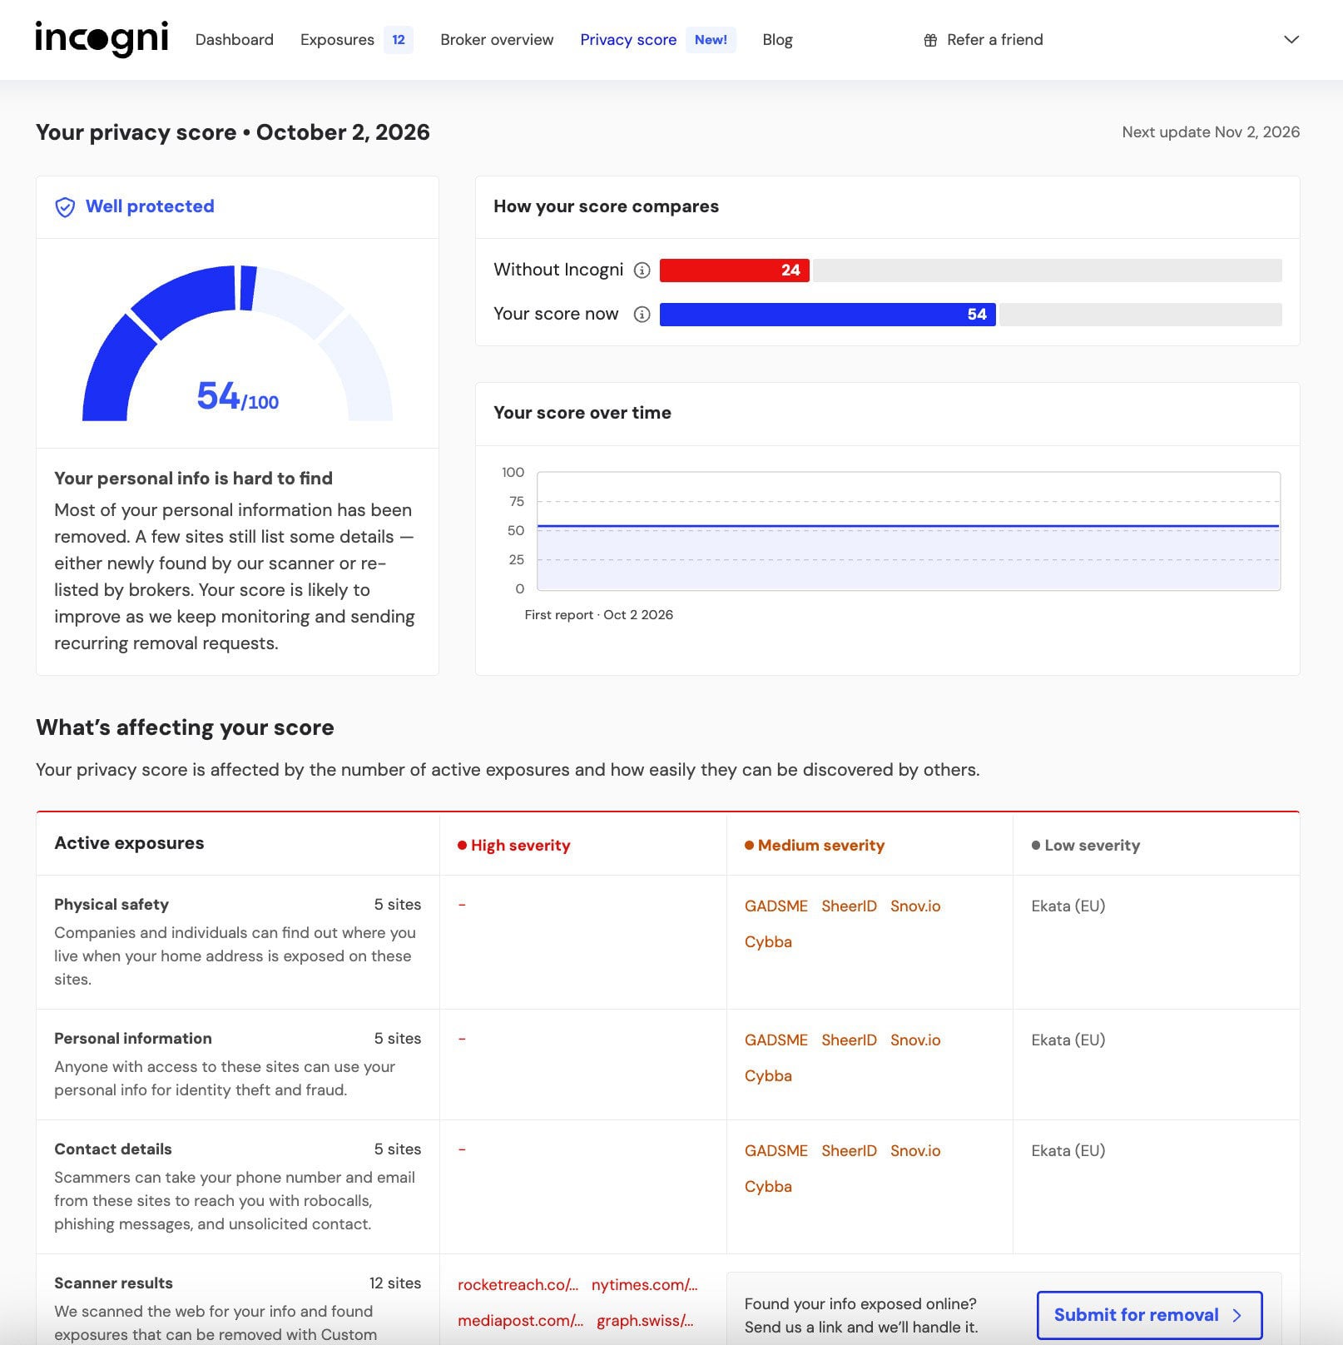Open Cybba in Contact details row
Screen dimensions: 1343x1345
(x=768, y=1187)
